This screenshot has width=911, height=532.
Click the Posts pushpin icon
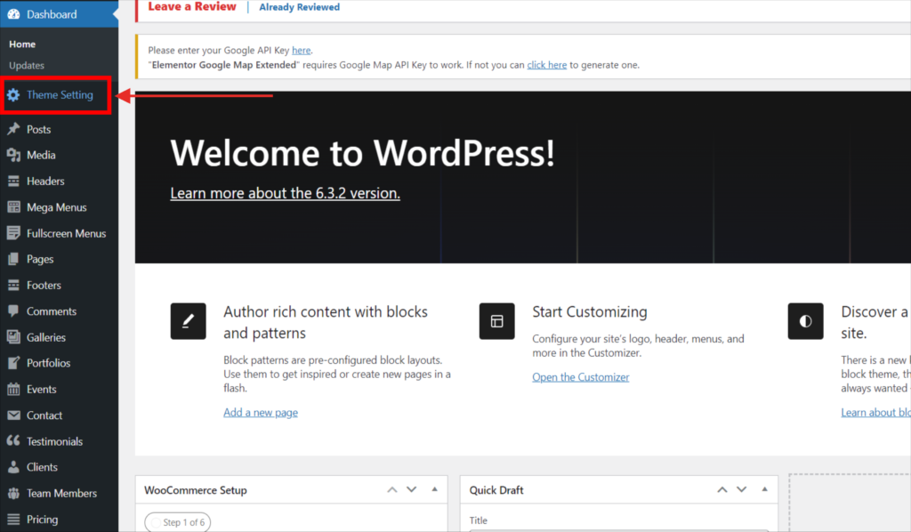pyautogui.click(x=13, y=130)
